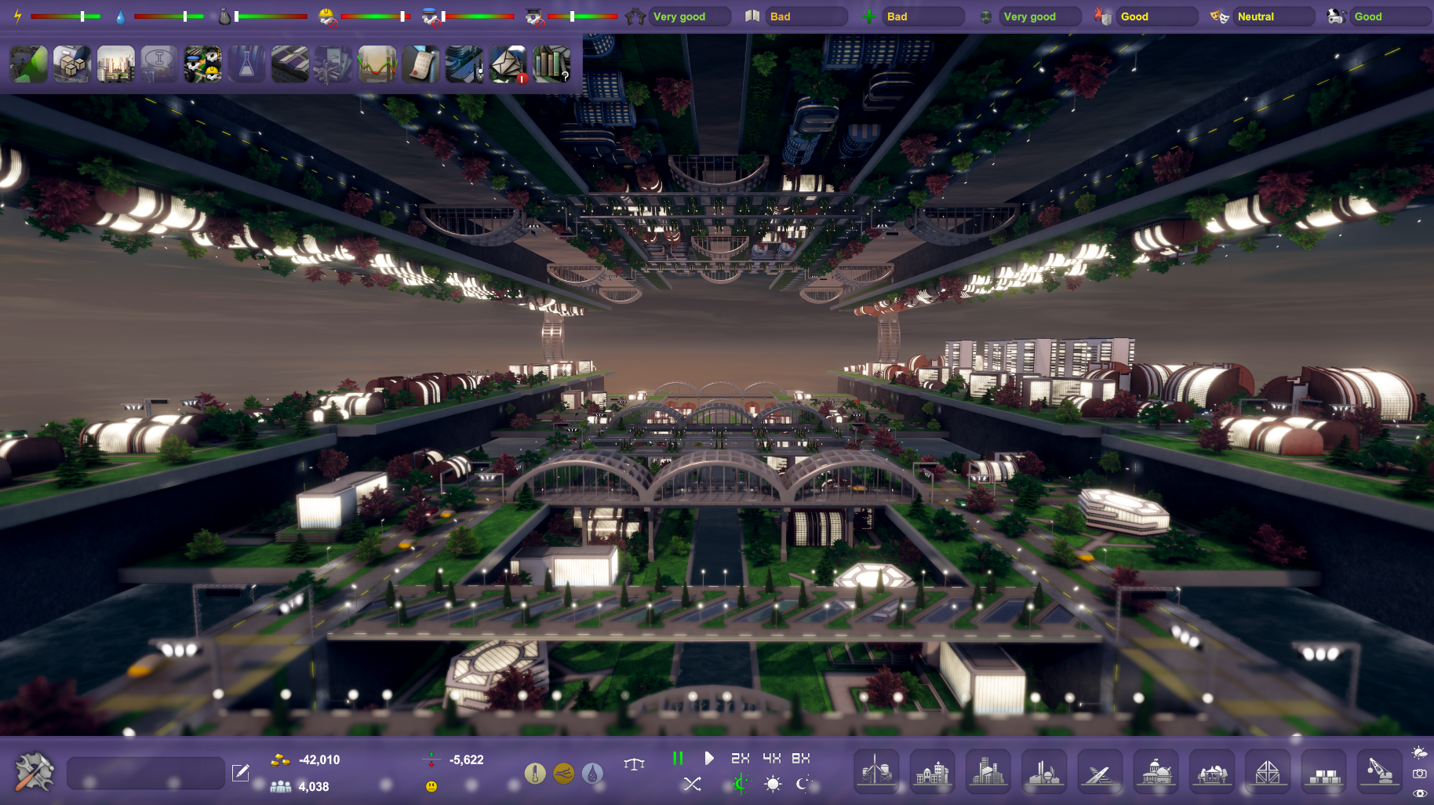1434x805 pixels.
Task: Open the structural blocks frame menu
Action: tap(1268, 772)
